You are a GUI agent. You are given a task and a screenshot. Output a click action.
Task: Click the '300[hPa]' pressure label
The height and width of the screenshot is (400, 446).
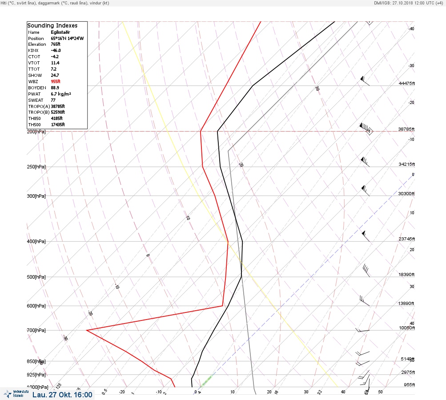point(36,196)
